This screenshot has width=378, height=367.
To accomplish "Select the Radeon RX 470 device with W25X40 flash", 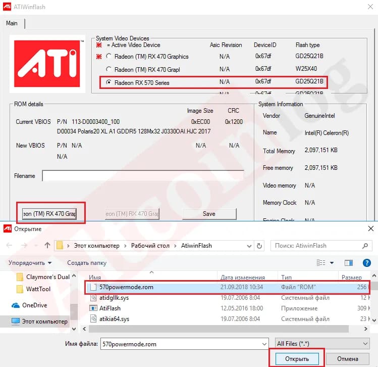I will click(109, 69).
